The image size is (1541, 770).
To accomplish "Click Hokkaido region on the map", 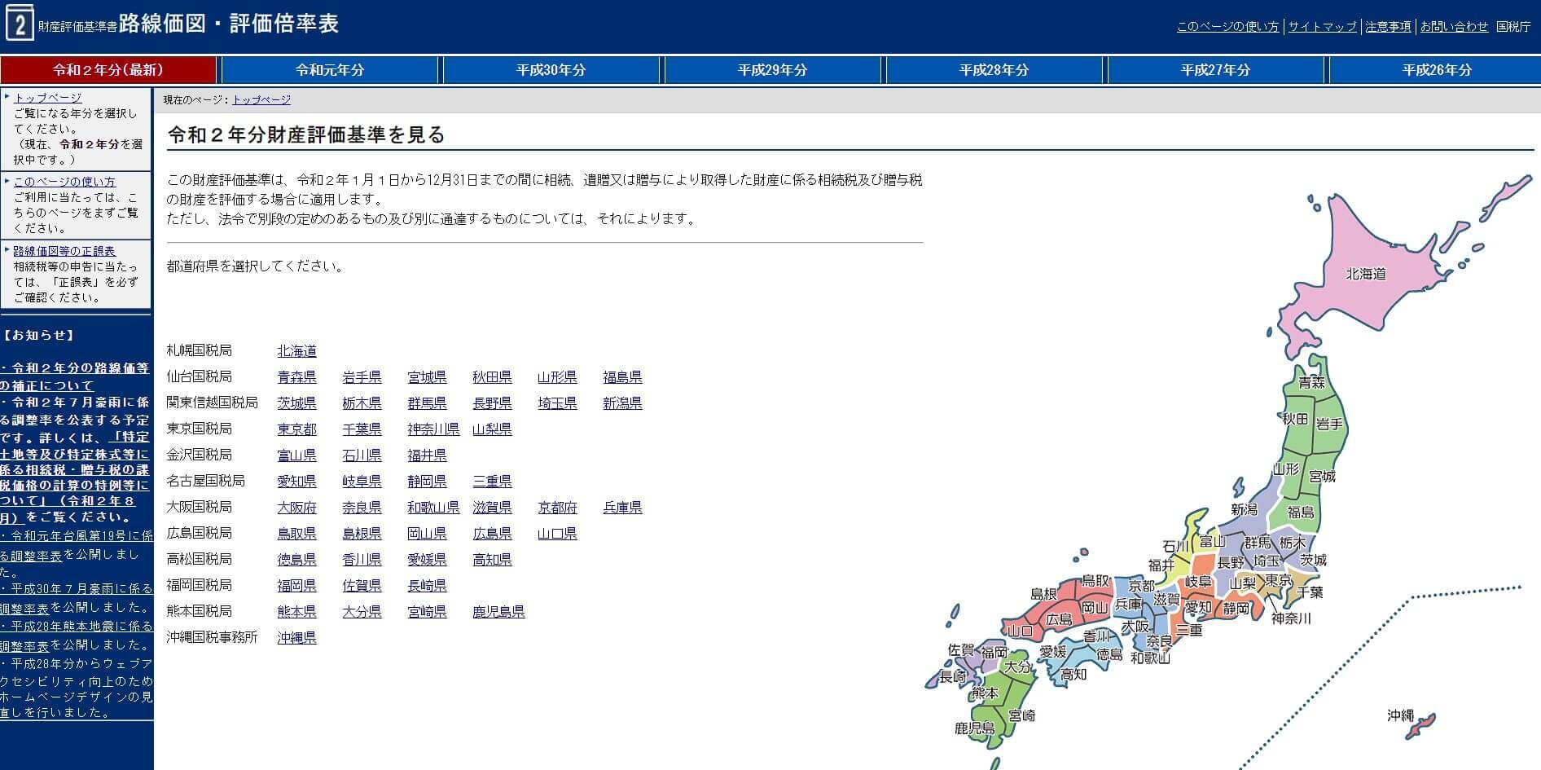I will (1366, 274).
